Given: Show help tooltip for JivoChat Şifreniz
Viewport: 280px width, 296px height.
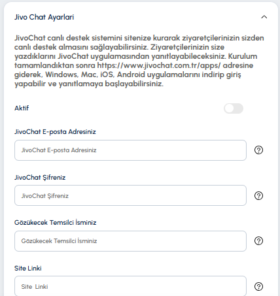Looking at the screenshot, I should point(258,195).
